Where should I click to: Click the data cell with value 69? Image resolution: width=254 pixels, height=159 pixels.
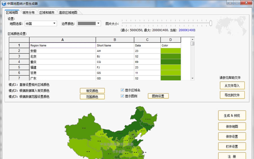tap(147, 62)
